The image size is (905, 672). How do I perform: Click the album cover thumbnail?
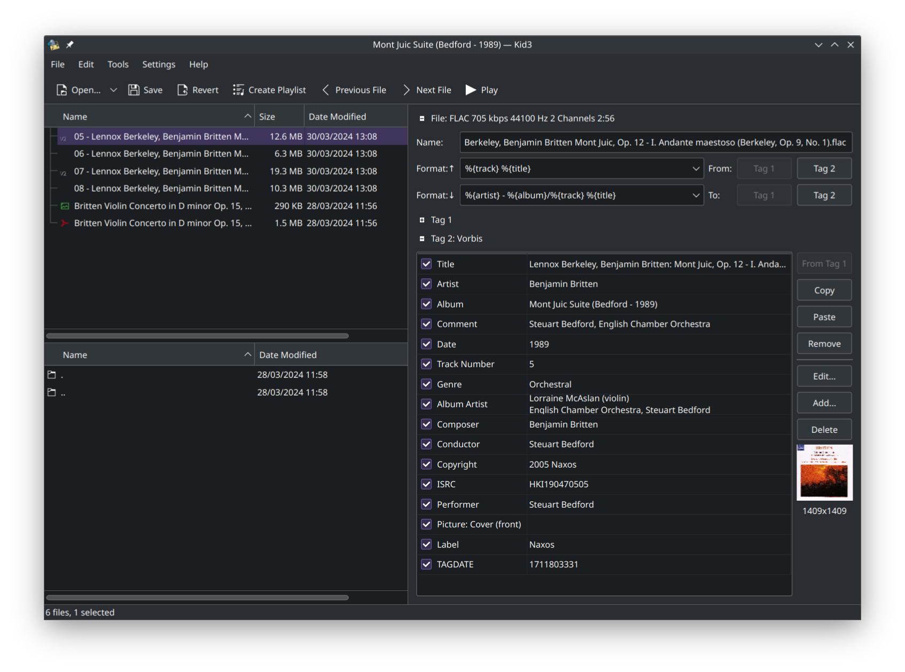(824, 472)
